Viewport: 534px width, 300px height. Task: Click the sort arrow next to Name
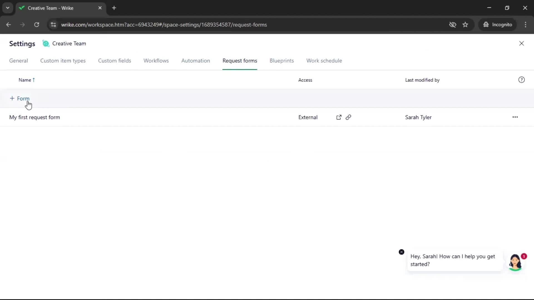pyautogui.click(x=34, y=80)
